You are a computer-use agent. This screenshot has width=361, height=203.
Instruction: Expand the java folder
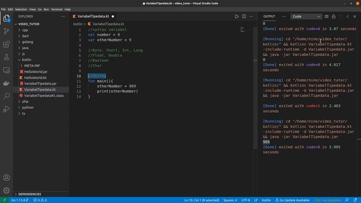[x=25, y=48]
